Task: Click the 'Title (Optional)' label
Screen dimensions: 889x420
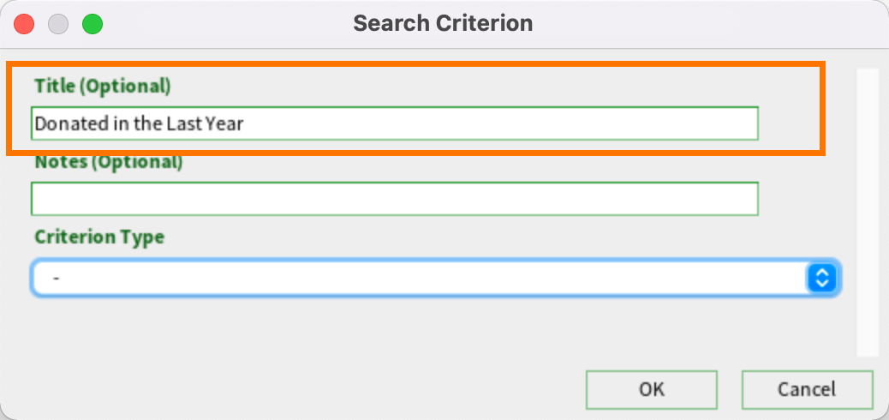Action: [103, 86]
